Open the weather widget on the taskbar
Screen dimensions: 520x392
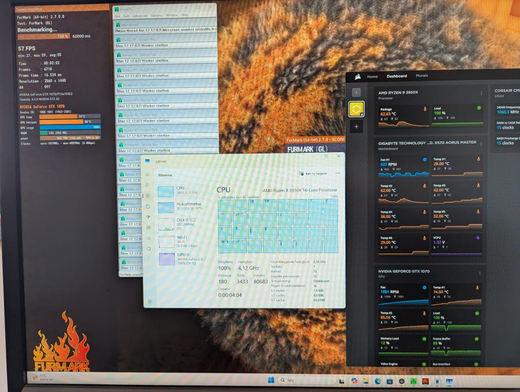[x=42, y=378]
